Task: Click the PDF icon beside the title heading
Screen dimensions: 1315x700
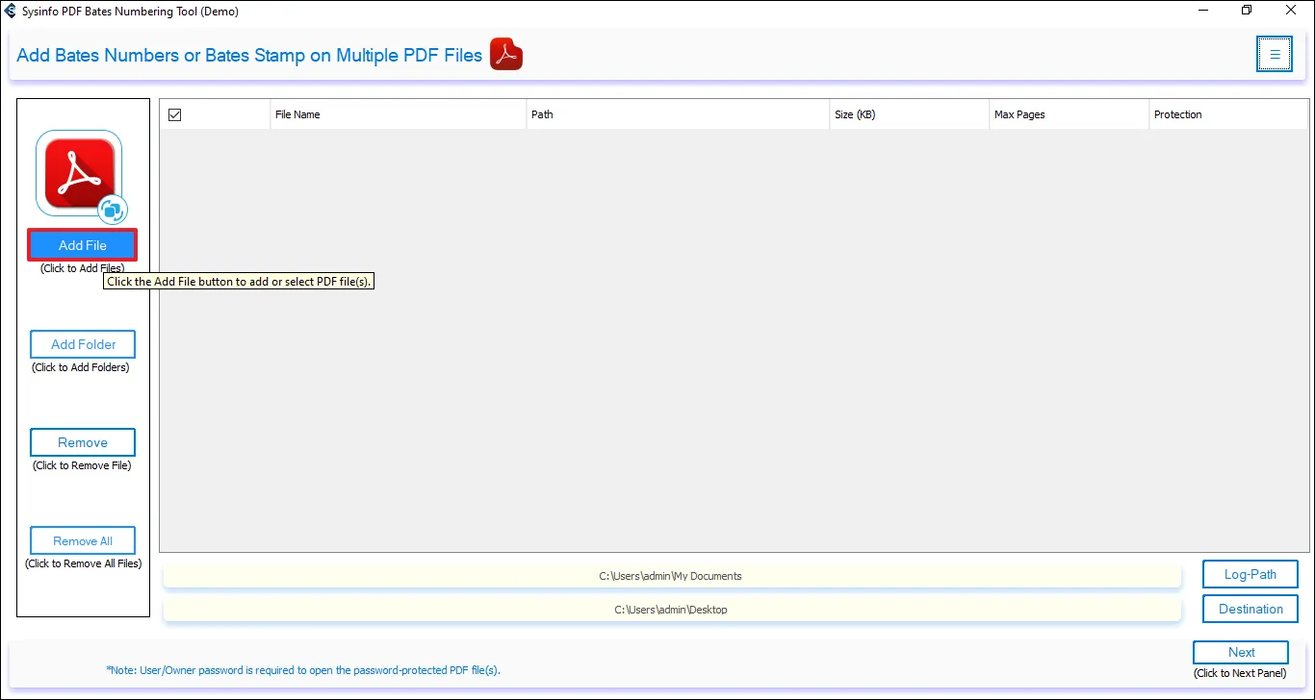Action: [506, 55]
